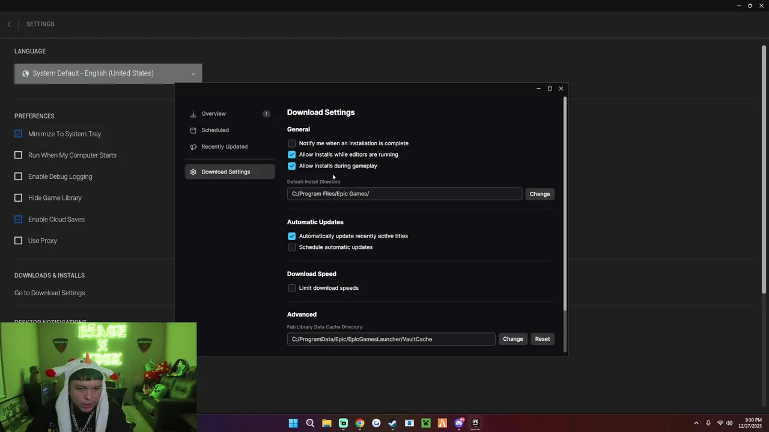Click the download panel vertical scrollbar
769x432 pixels.
click(x=565, y=204)
